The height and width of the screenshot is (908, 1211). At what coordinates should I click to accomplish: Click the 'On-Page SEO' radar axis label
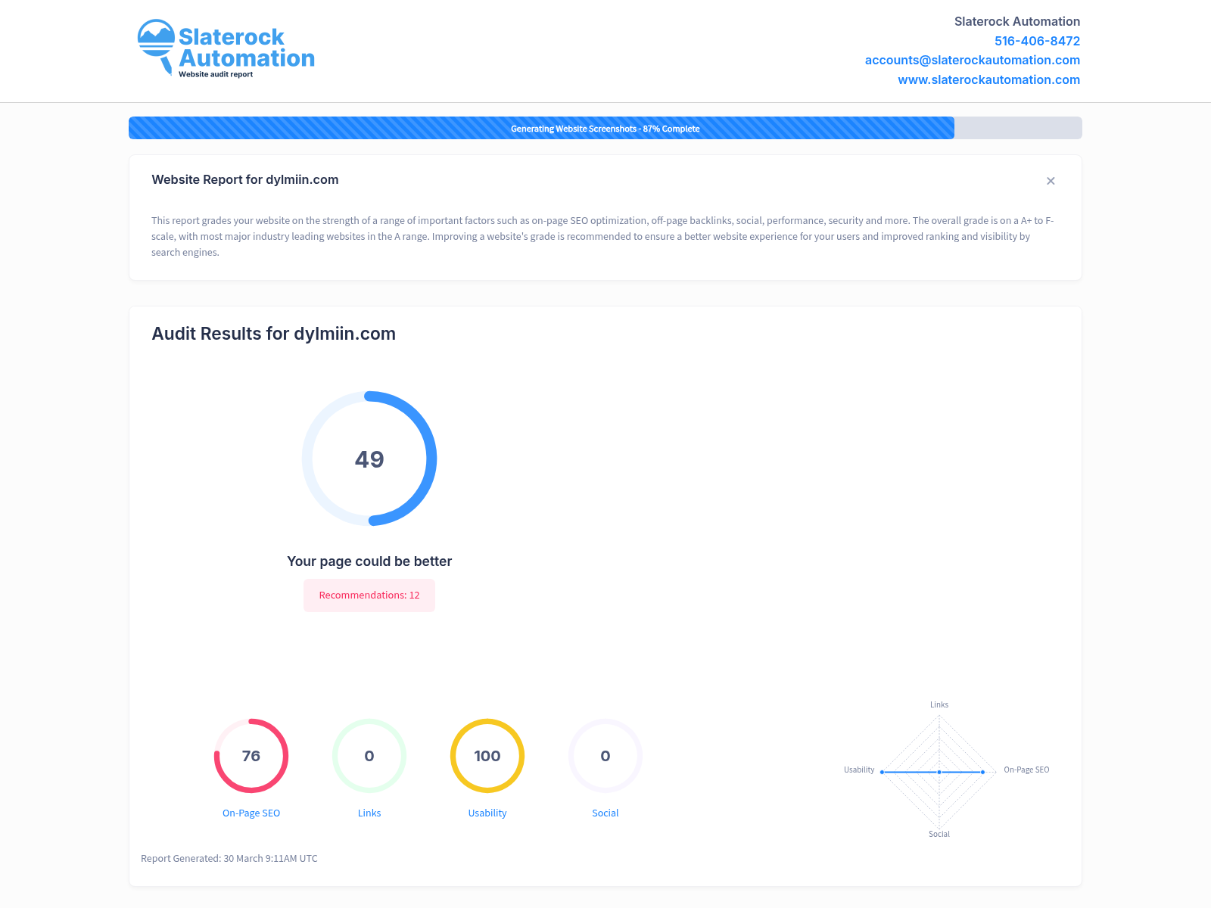(x=1026, y=770)
